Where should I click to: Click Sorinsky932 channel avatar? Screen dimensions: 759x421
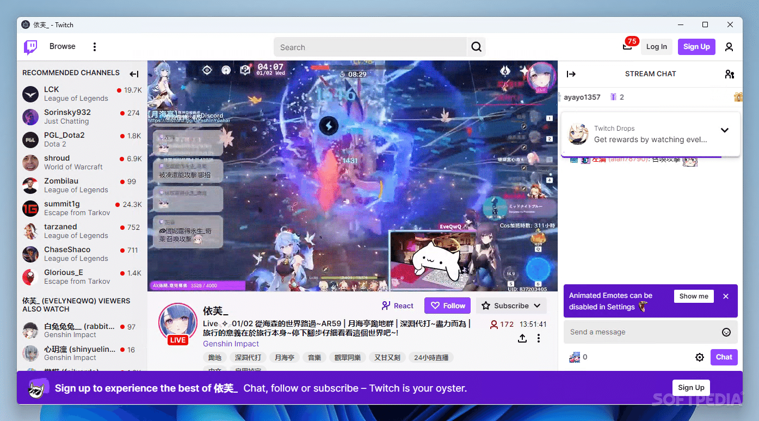[x=30, y=117]
